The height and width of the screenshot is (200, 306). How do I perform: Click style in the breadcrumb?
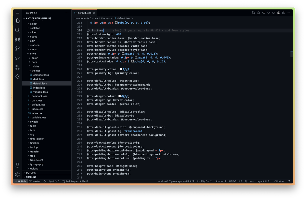(95, 18)
